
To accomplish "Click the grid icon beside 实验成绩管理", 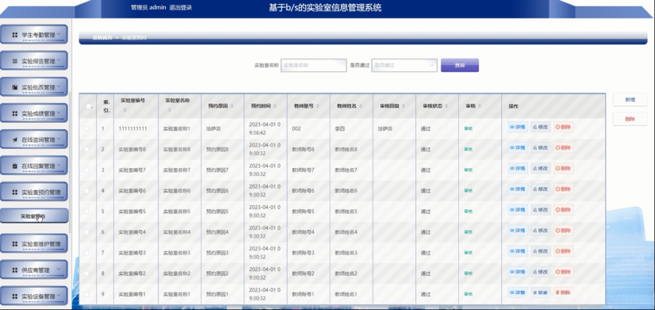I will (15, 114).
